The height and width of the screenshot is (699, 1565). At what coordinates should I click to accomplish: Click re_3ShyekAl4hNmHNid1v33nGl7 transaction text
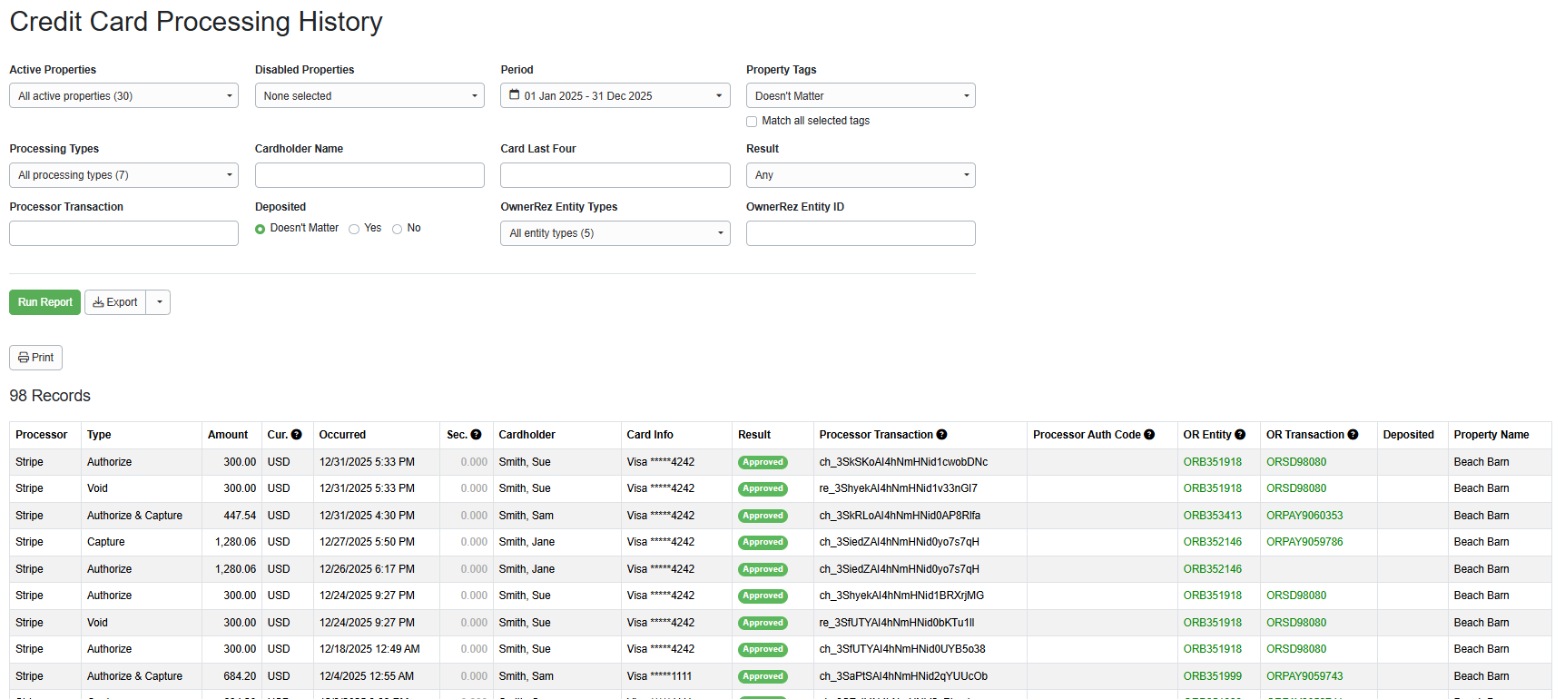tap(898, 488)
